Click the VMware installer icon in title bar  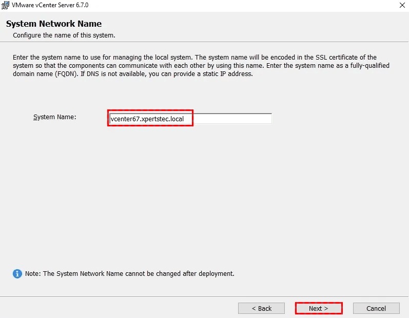[x=5, y=5]
